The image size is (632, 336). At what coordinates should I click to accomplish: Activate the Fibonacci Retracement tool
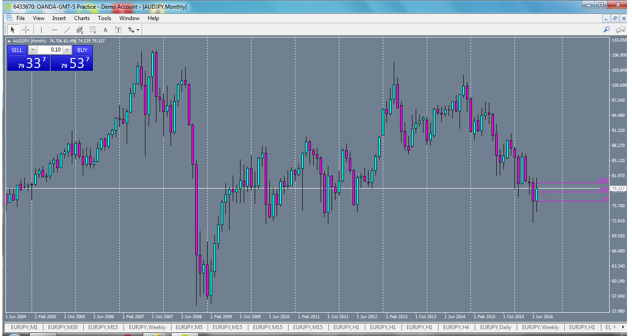(92, 29)
